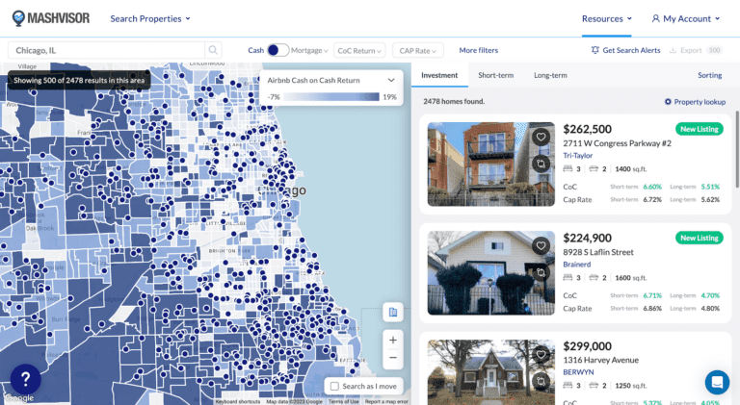740x405 pixels.
Task: Click the map layer icon above zoom controls
Action: 392,313
